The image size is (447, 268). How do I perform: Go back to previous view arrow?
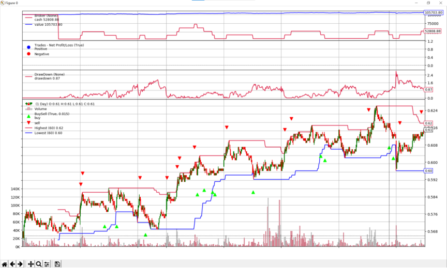coord(12,264)
